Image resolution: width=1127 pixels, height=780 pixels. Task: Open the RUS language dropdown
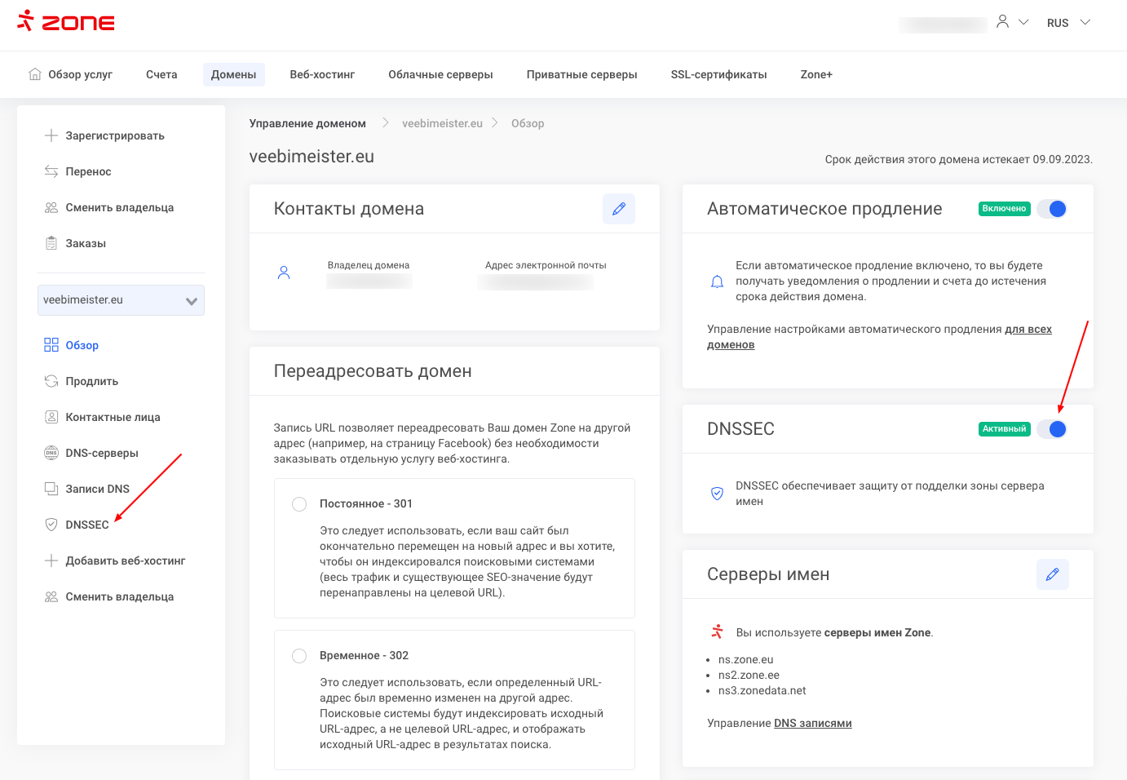point(1068,23)
